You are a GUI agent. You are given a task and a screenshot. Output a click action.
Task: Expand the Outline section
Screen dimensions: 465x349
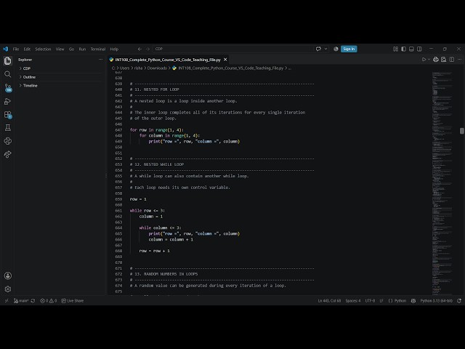tap(60, 77)
